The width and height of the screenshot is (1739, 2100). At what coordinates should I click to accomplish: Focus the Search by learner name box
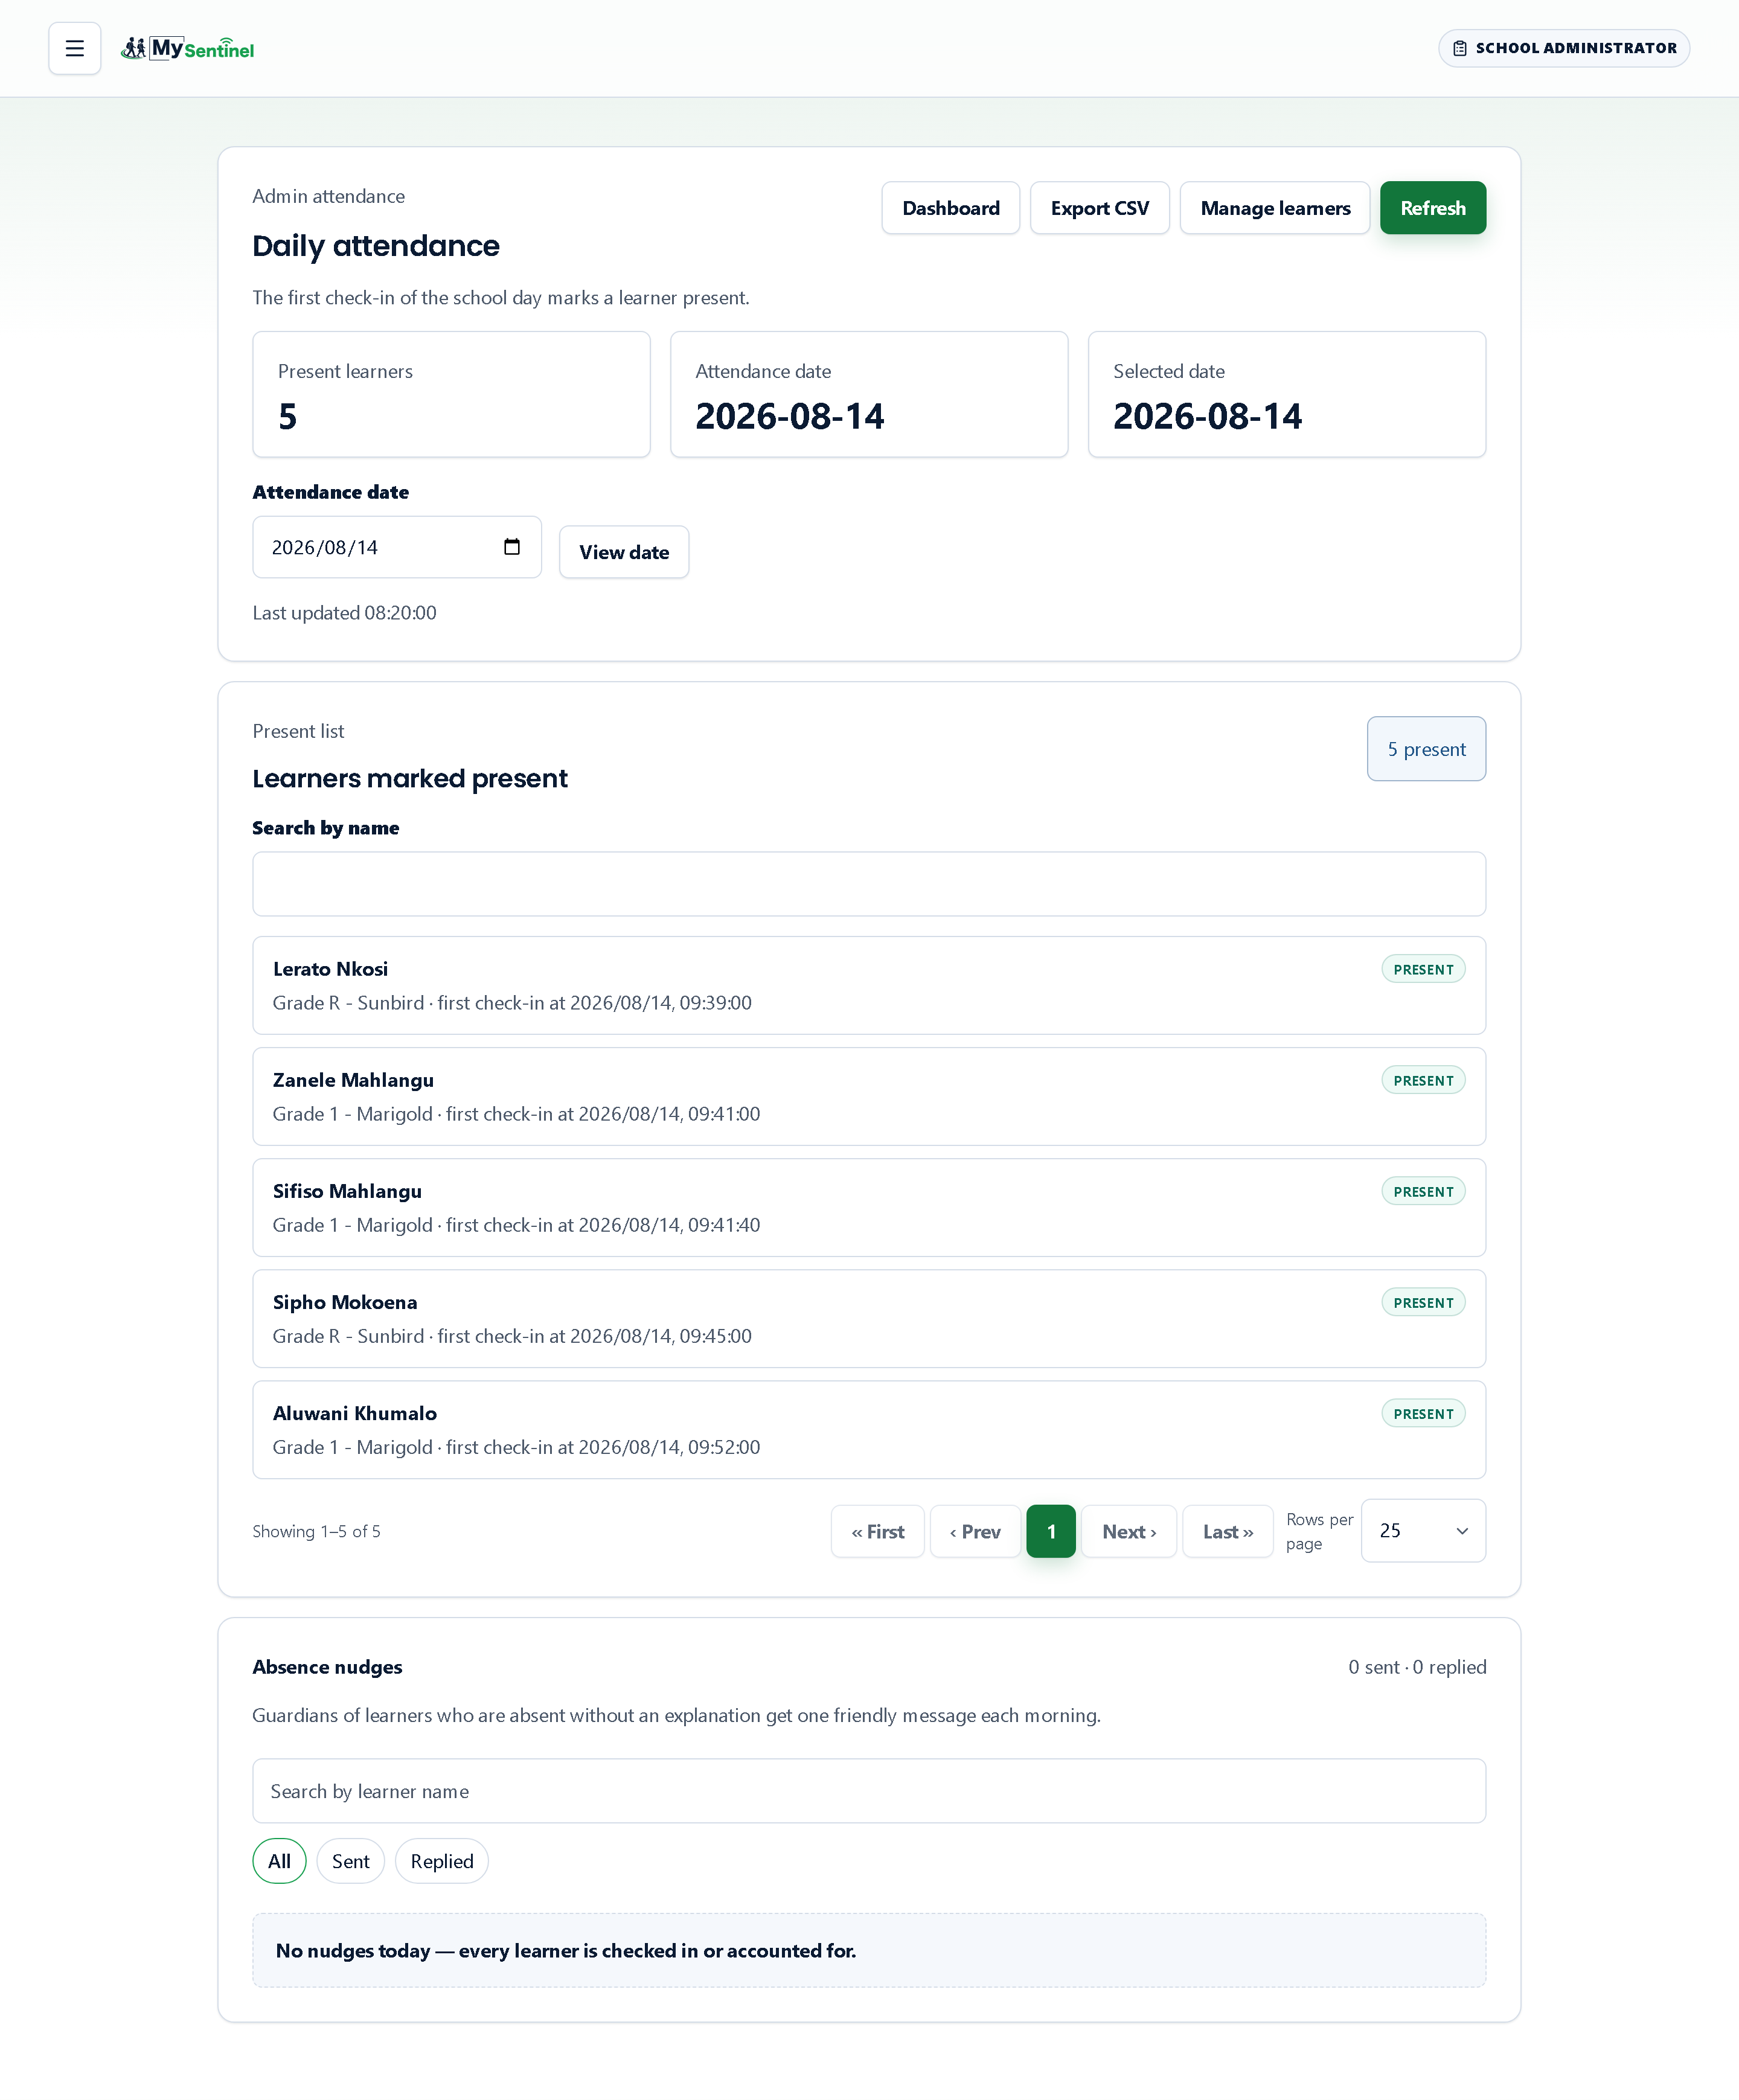(869, 1791)
